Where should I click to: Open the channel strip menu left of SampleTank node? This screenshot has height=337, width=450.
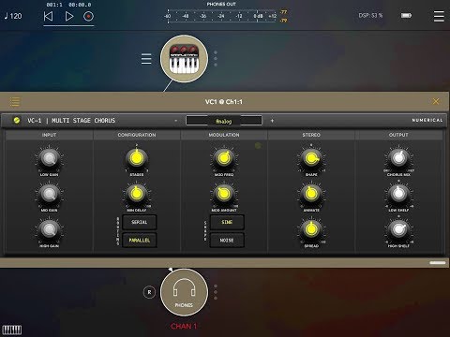click(146, 59)
